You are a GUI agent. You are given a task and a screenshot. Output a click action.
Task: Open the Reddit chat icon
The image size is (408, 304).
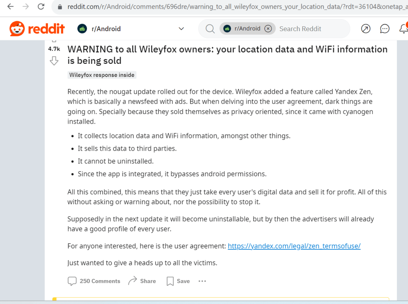click(384, 29)
